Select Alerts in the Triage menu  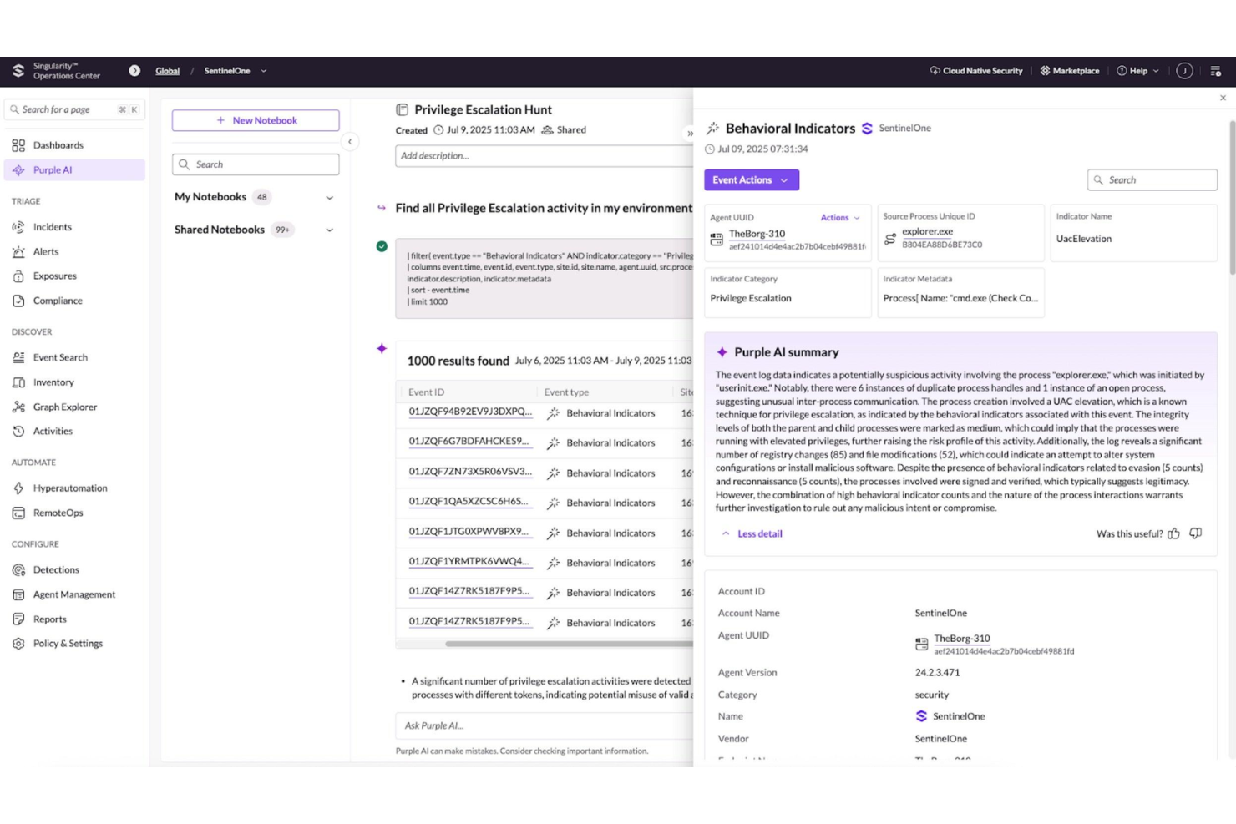tap(45, 251)
